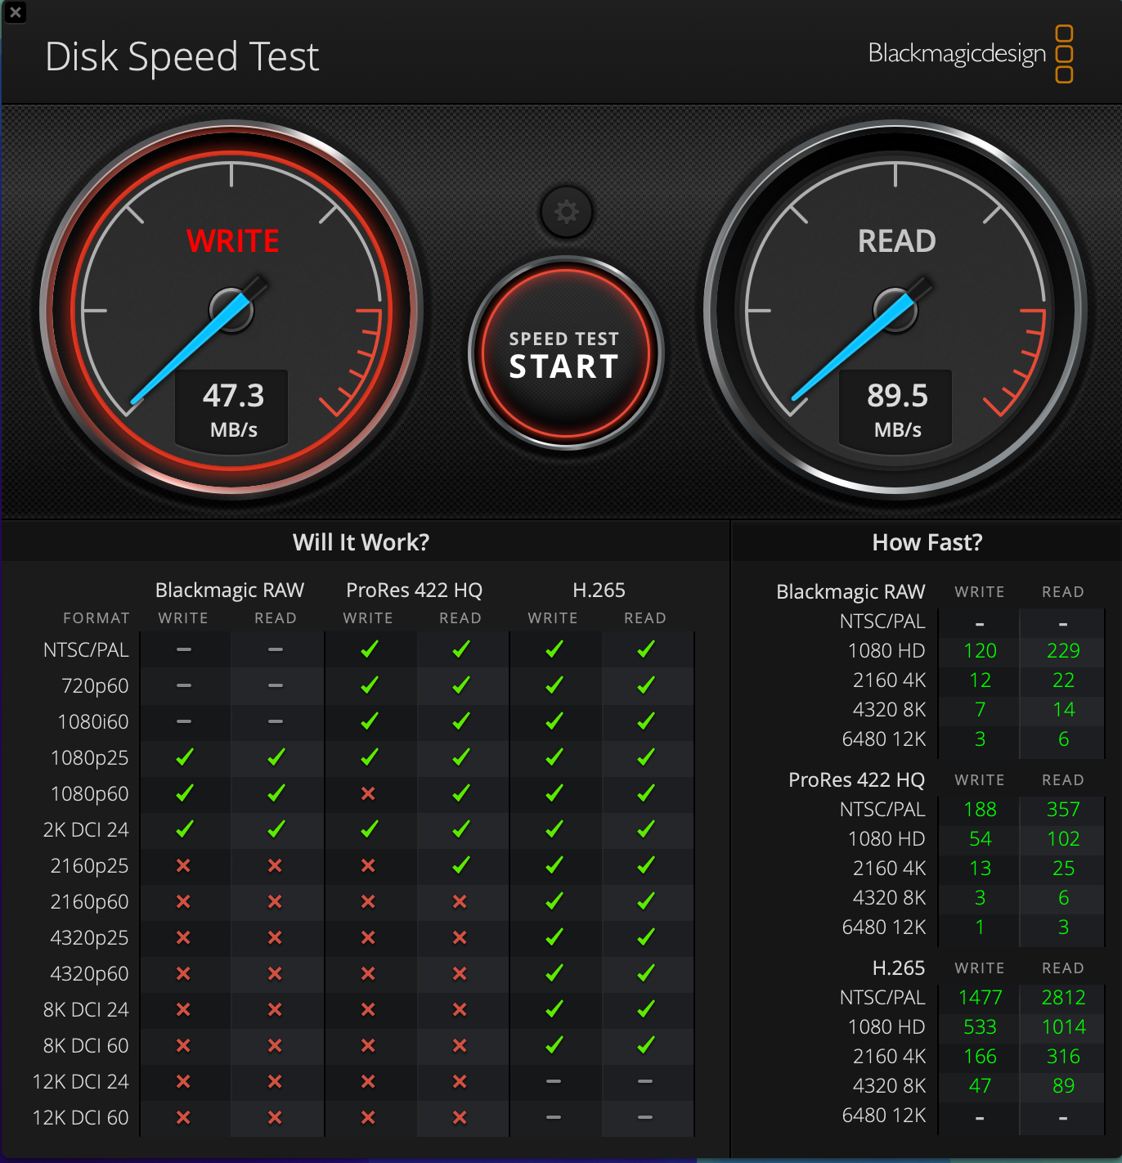Click the H.265 1080 HD write value "533"
The height and width of the screenshot is (1163, 1122).
(x=980, y=1026)
